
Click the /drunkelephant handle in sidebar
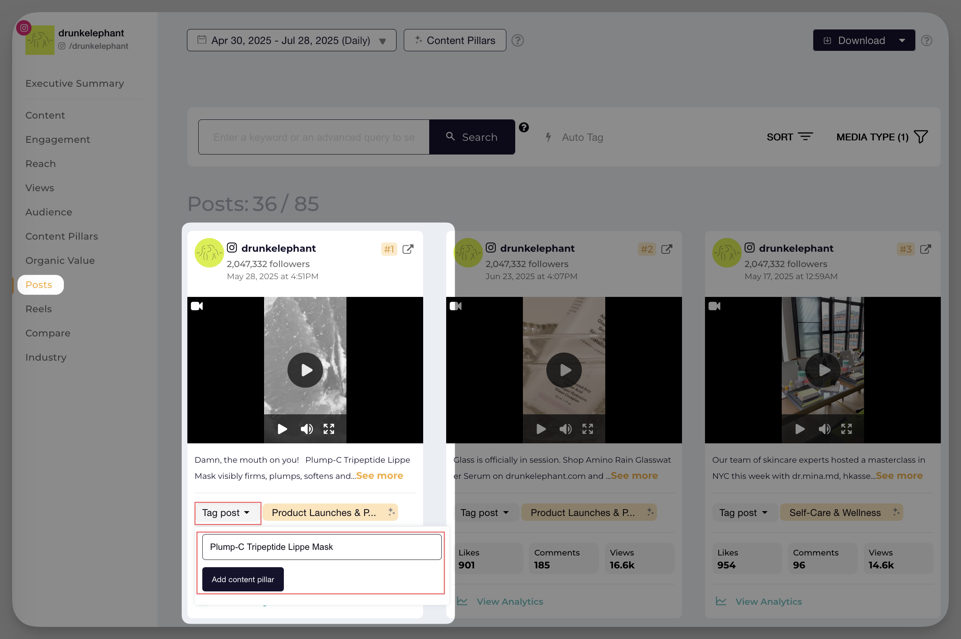tap(98, 46)
